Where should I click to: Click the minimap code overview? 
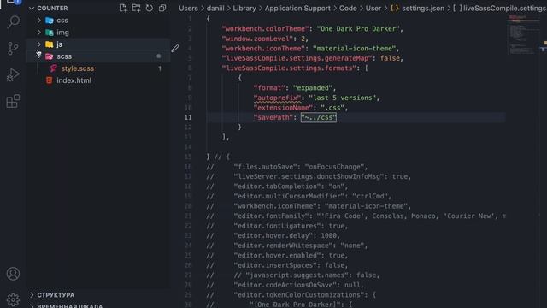[523, 34]
